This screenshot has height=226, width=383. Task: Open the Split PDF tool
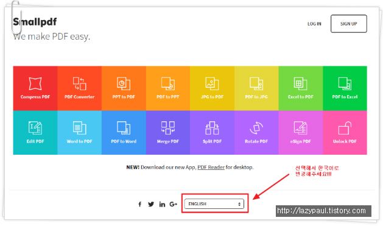(212, 132)
